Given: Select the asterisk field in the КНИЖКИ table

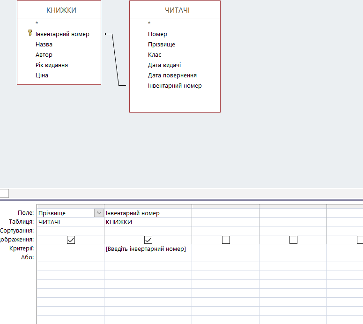Looking at the screenshot, I should pos(37,23).
